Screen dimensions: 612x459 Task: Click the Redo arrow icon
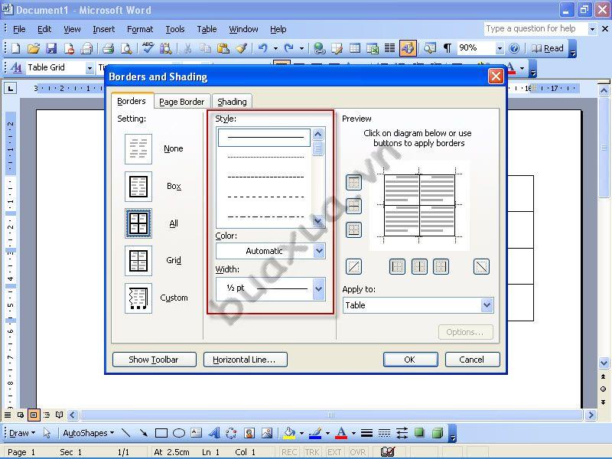(289, 48)
